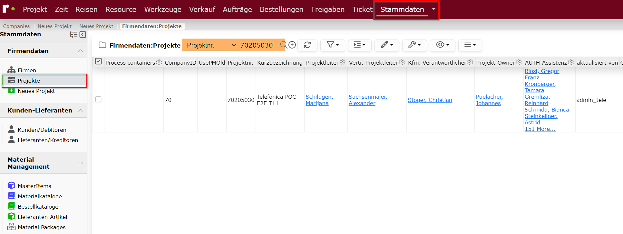The image size is (623, 234).
Task: Click gear icon next to Kfm. Verantwortlicher
Action: coord(470,62)
